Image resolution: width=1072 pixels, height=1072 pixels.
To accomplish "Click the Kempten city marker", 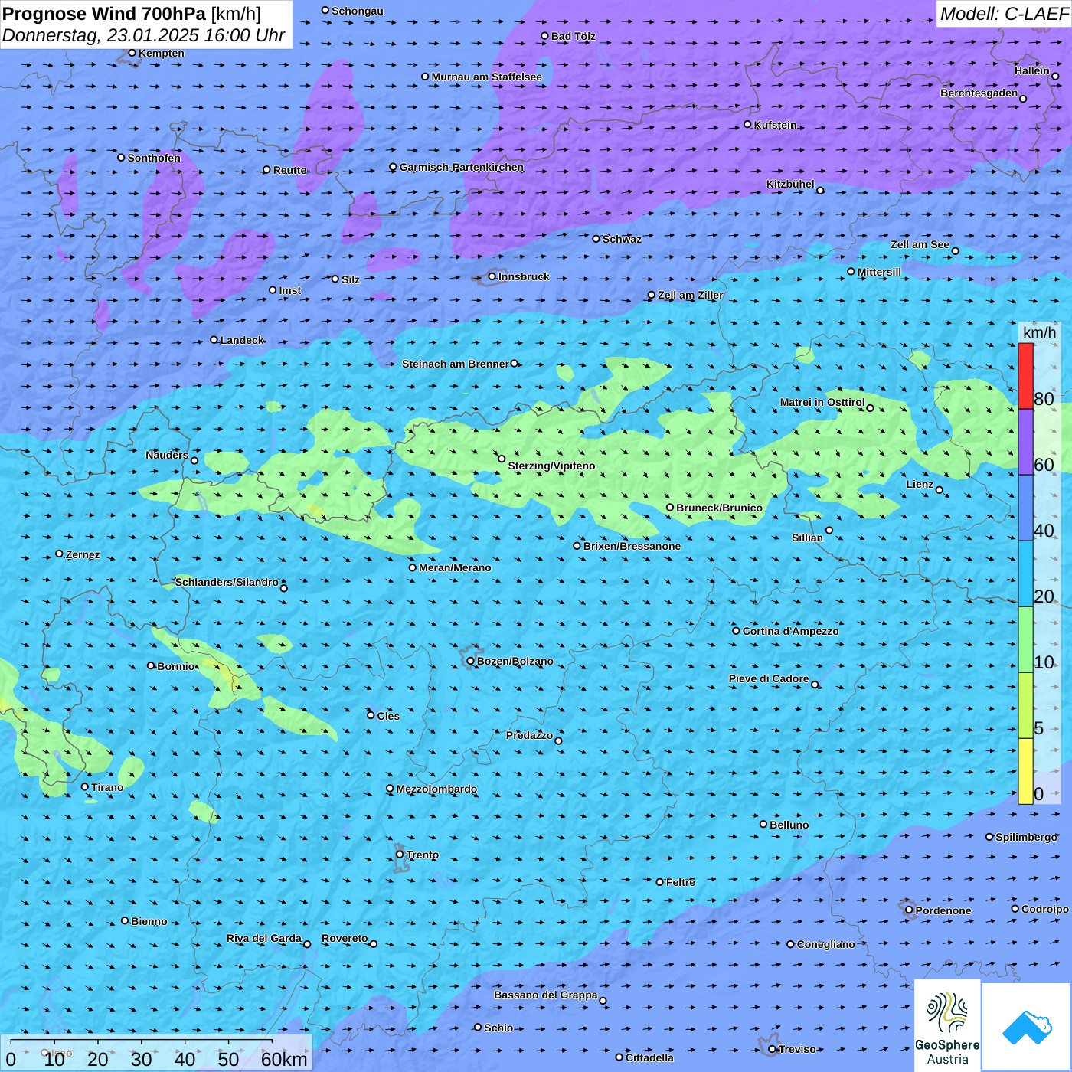I will point(132,53).
